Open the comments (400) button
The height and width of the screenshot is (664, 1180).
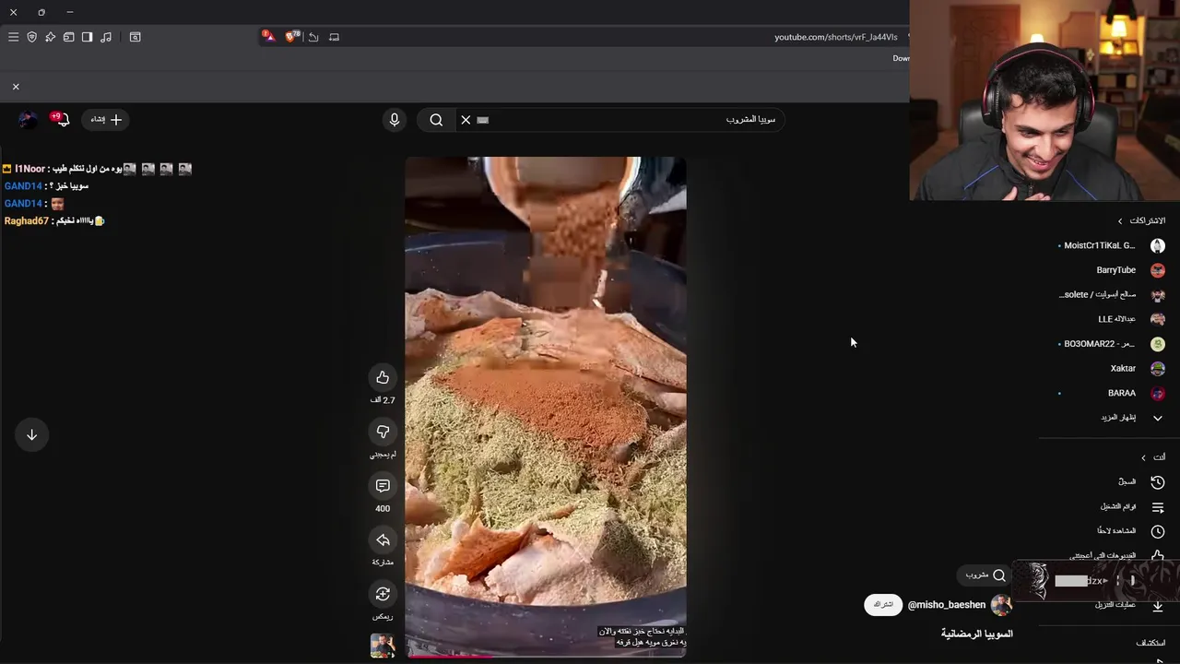(x=383, y=486)
